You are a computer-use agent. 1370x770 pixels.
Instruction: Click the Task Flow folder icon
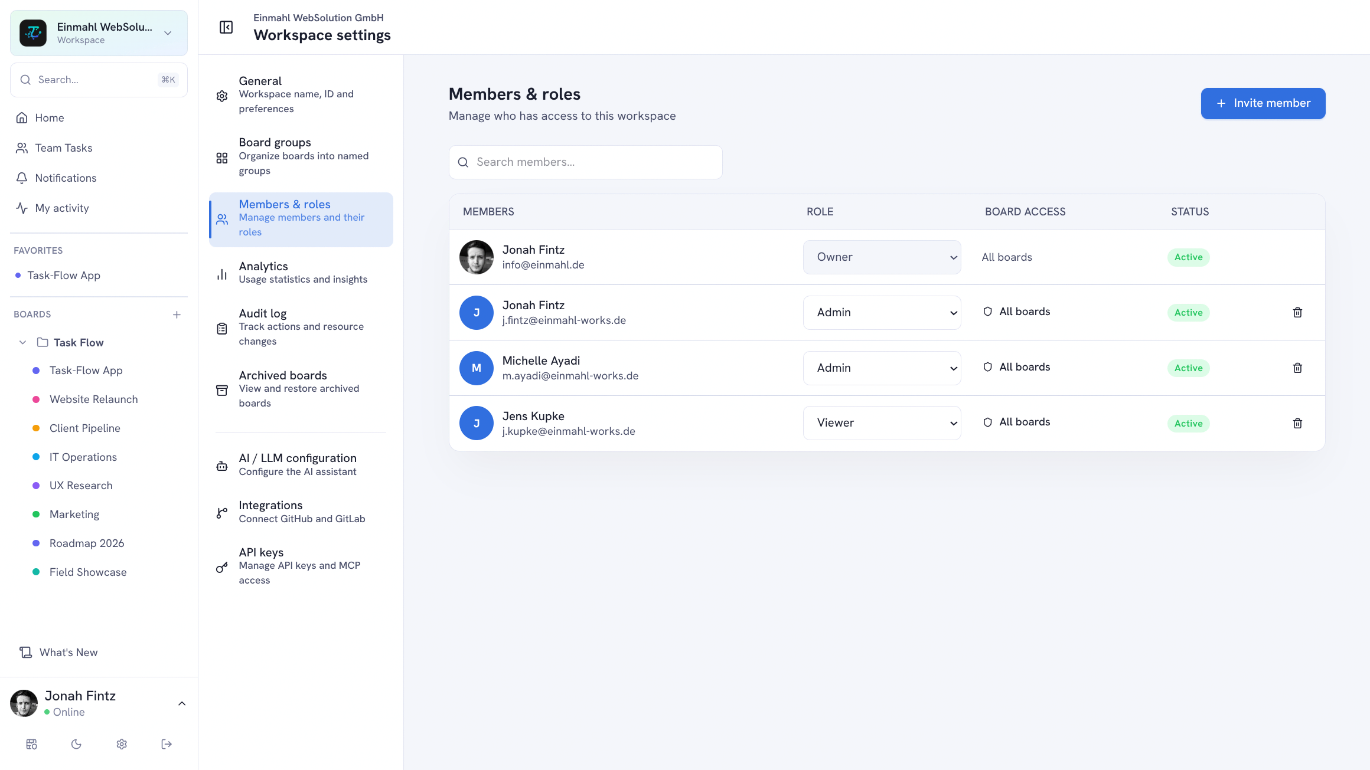43,342
